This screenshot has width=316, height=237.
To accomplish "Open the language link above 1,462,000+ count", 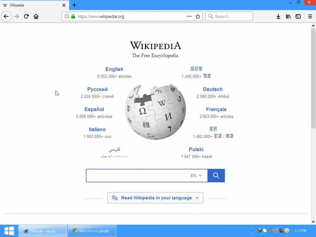I will point(213,129).
